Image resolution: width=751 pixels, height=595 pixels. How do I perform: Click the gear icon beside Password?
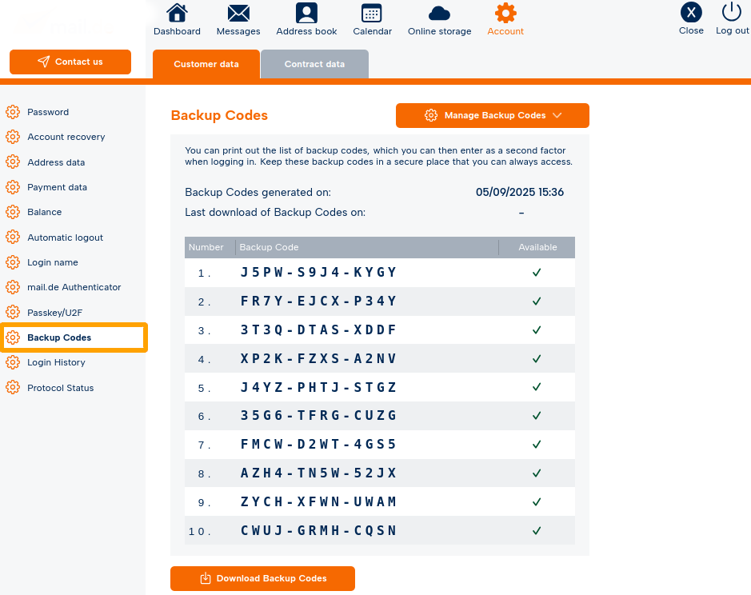pyautogui.click(x=13, y=112)
